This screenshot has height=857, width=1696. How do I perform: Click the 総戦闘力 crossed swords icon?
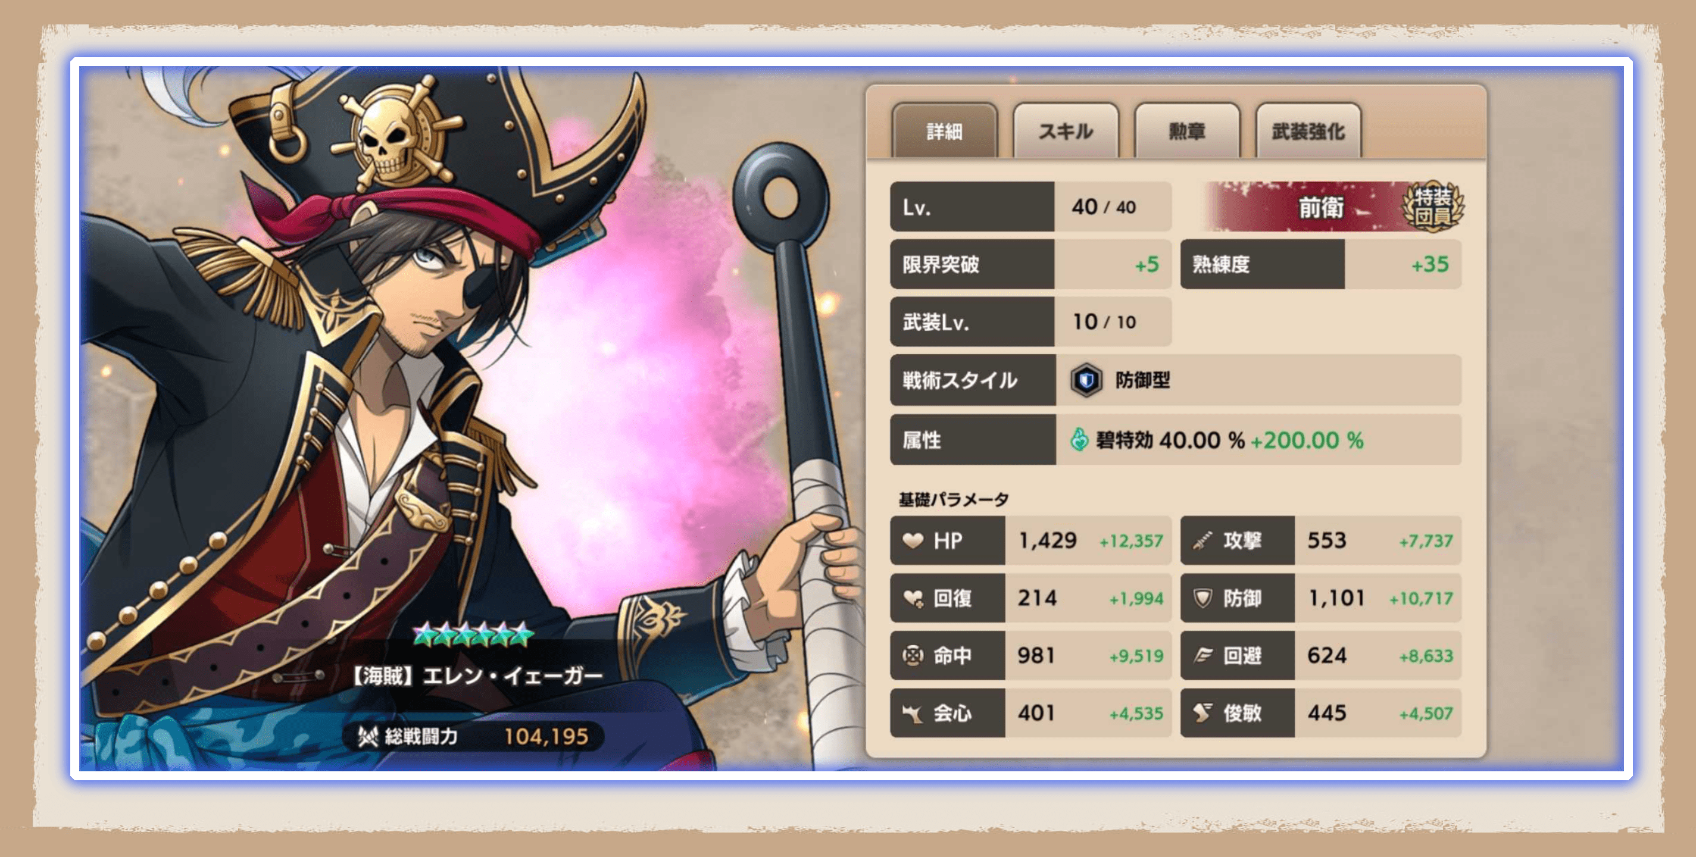tap(367, 736)
